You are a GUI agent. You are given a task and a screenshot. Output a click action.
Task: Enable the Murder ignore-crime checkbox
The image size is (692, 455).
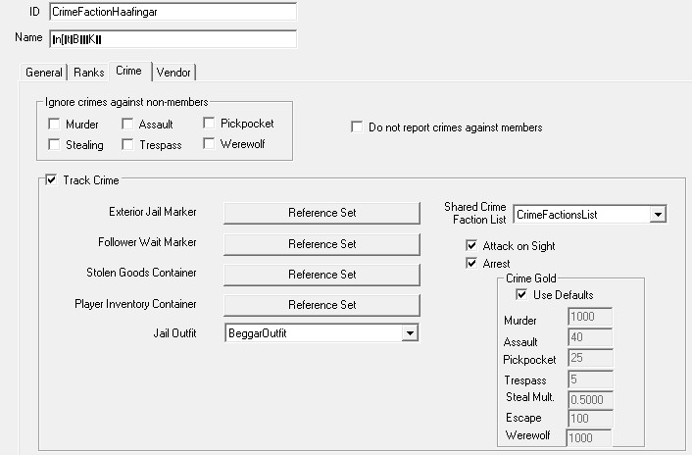coord(54,125)
